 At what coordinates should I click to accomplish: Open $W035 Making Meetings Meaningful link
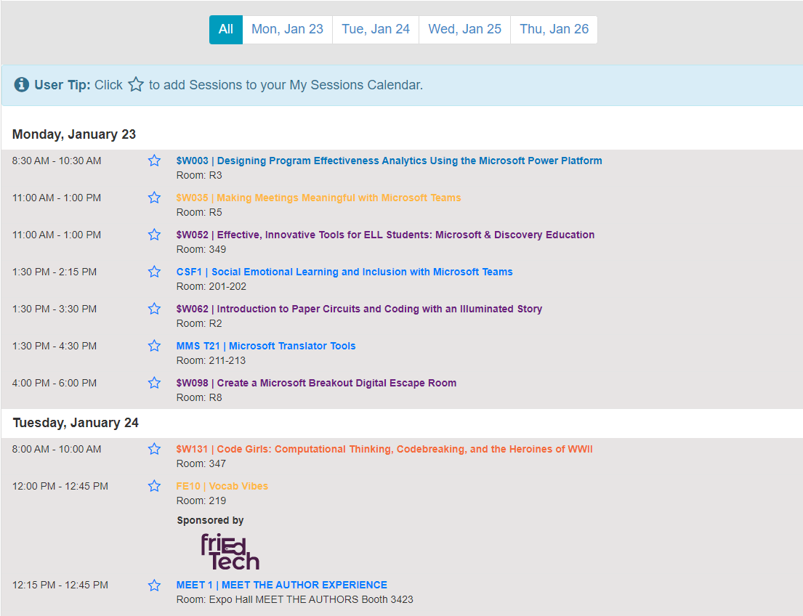pyautogui.click(x=318, y=198)
